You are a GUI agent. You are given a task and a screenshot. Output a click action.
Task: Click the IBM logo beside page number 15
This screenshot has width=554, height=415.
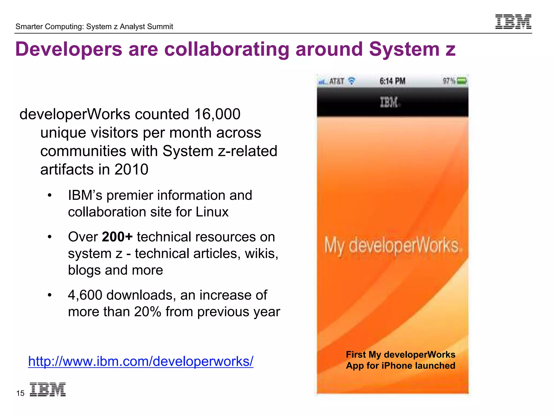point(48,389)
